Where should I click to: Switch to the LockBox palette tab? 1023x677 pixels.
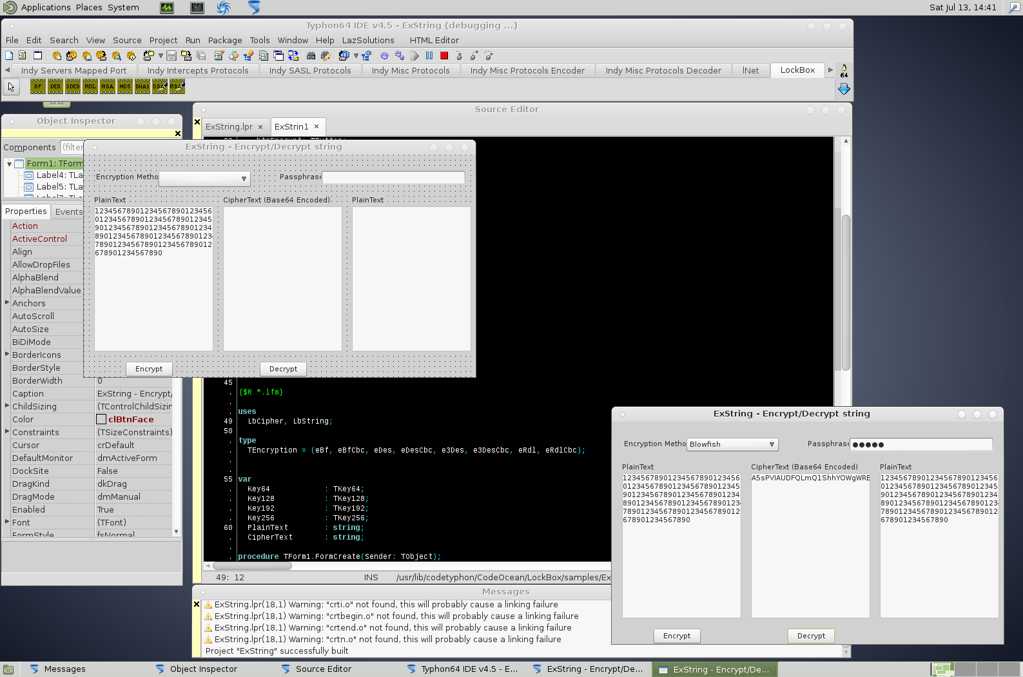[797, 70]
